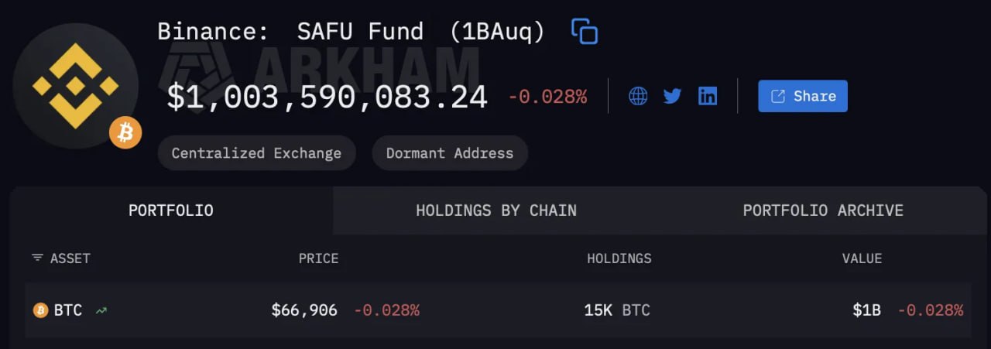Open the website globe icon
Viewport: 991px width, 349px height.
click(638, 96)
